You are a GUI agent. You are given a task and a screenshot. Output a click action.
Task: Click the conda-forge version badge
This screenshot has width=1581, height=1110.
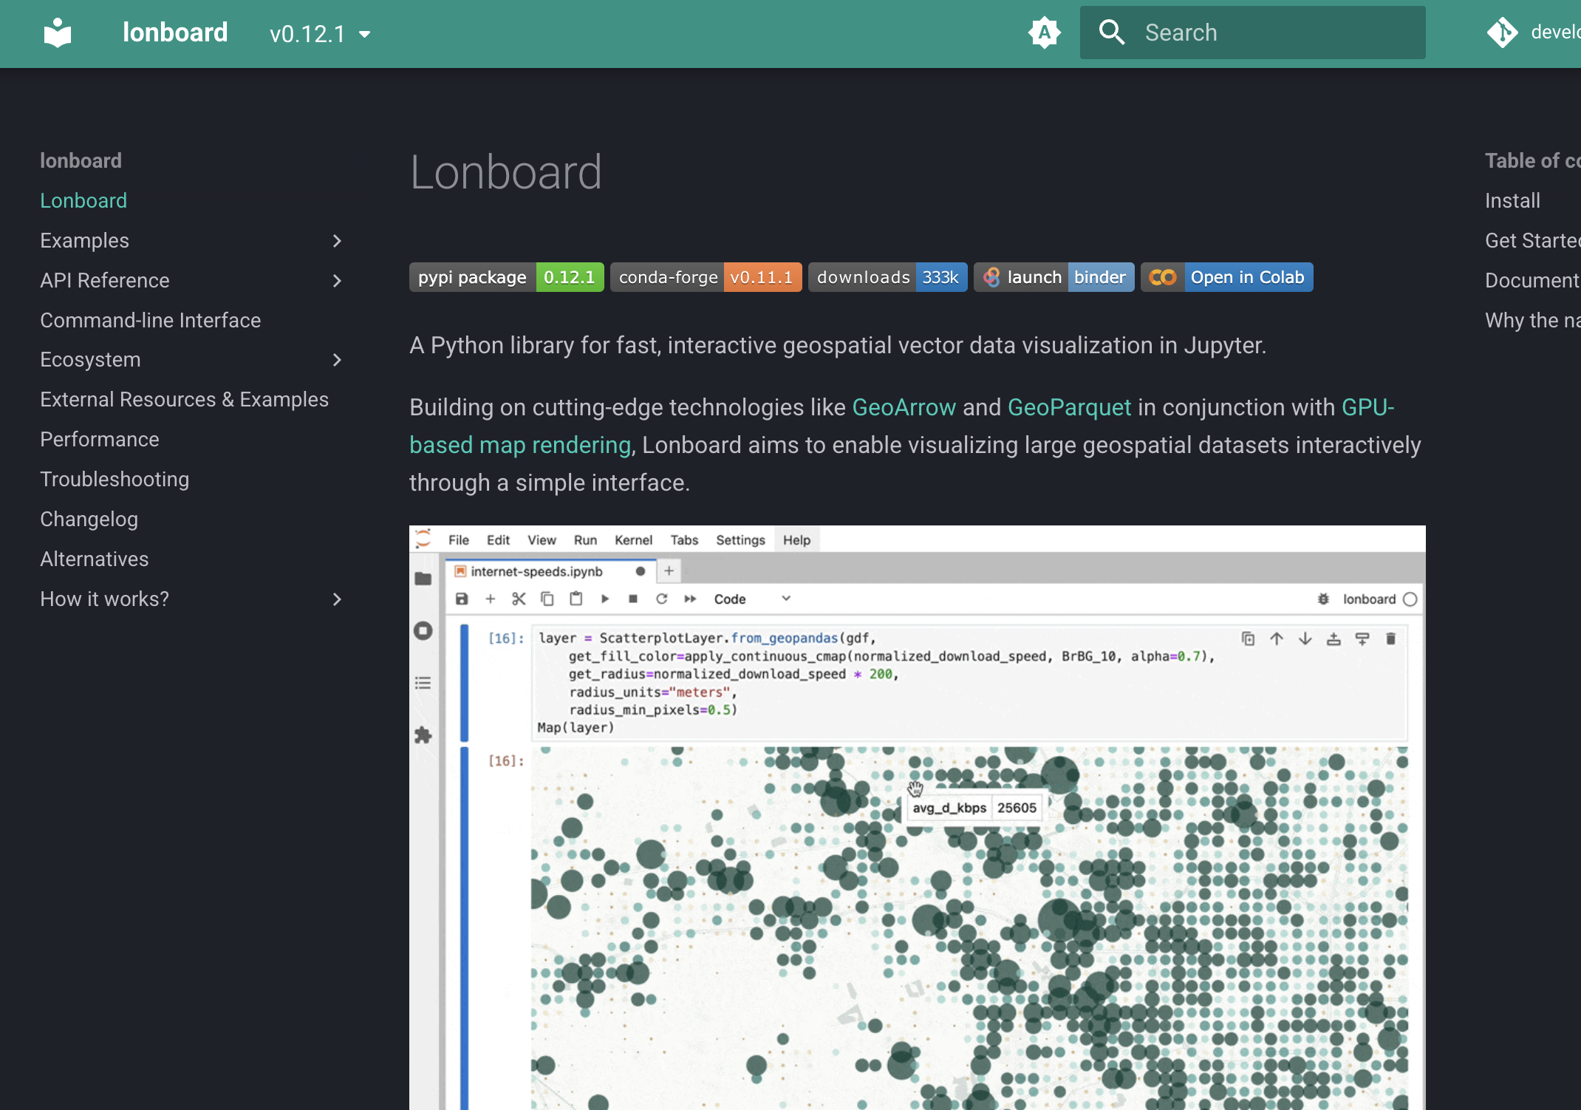coord(706,278)
